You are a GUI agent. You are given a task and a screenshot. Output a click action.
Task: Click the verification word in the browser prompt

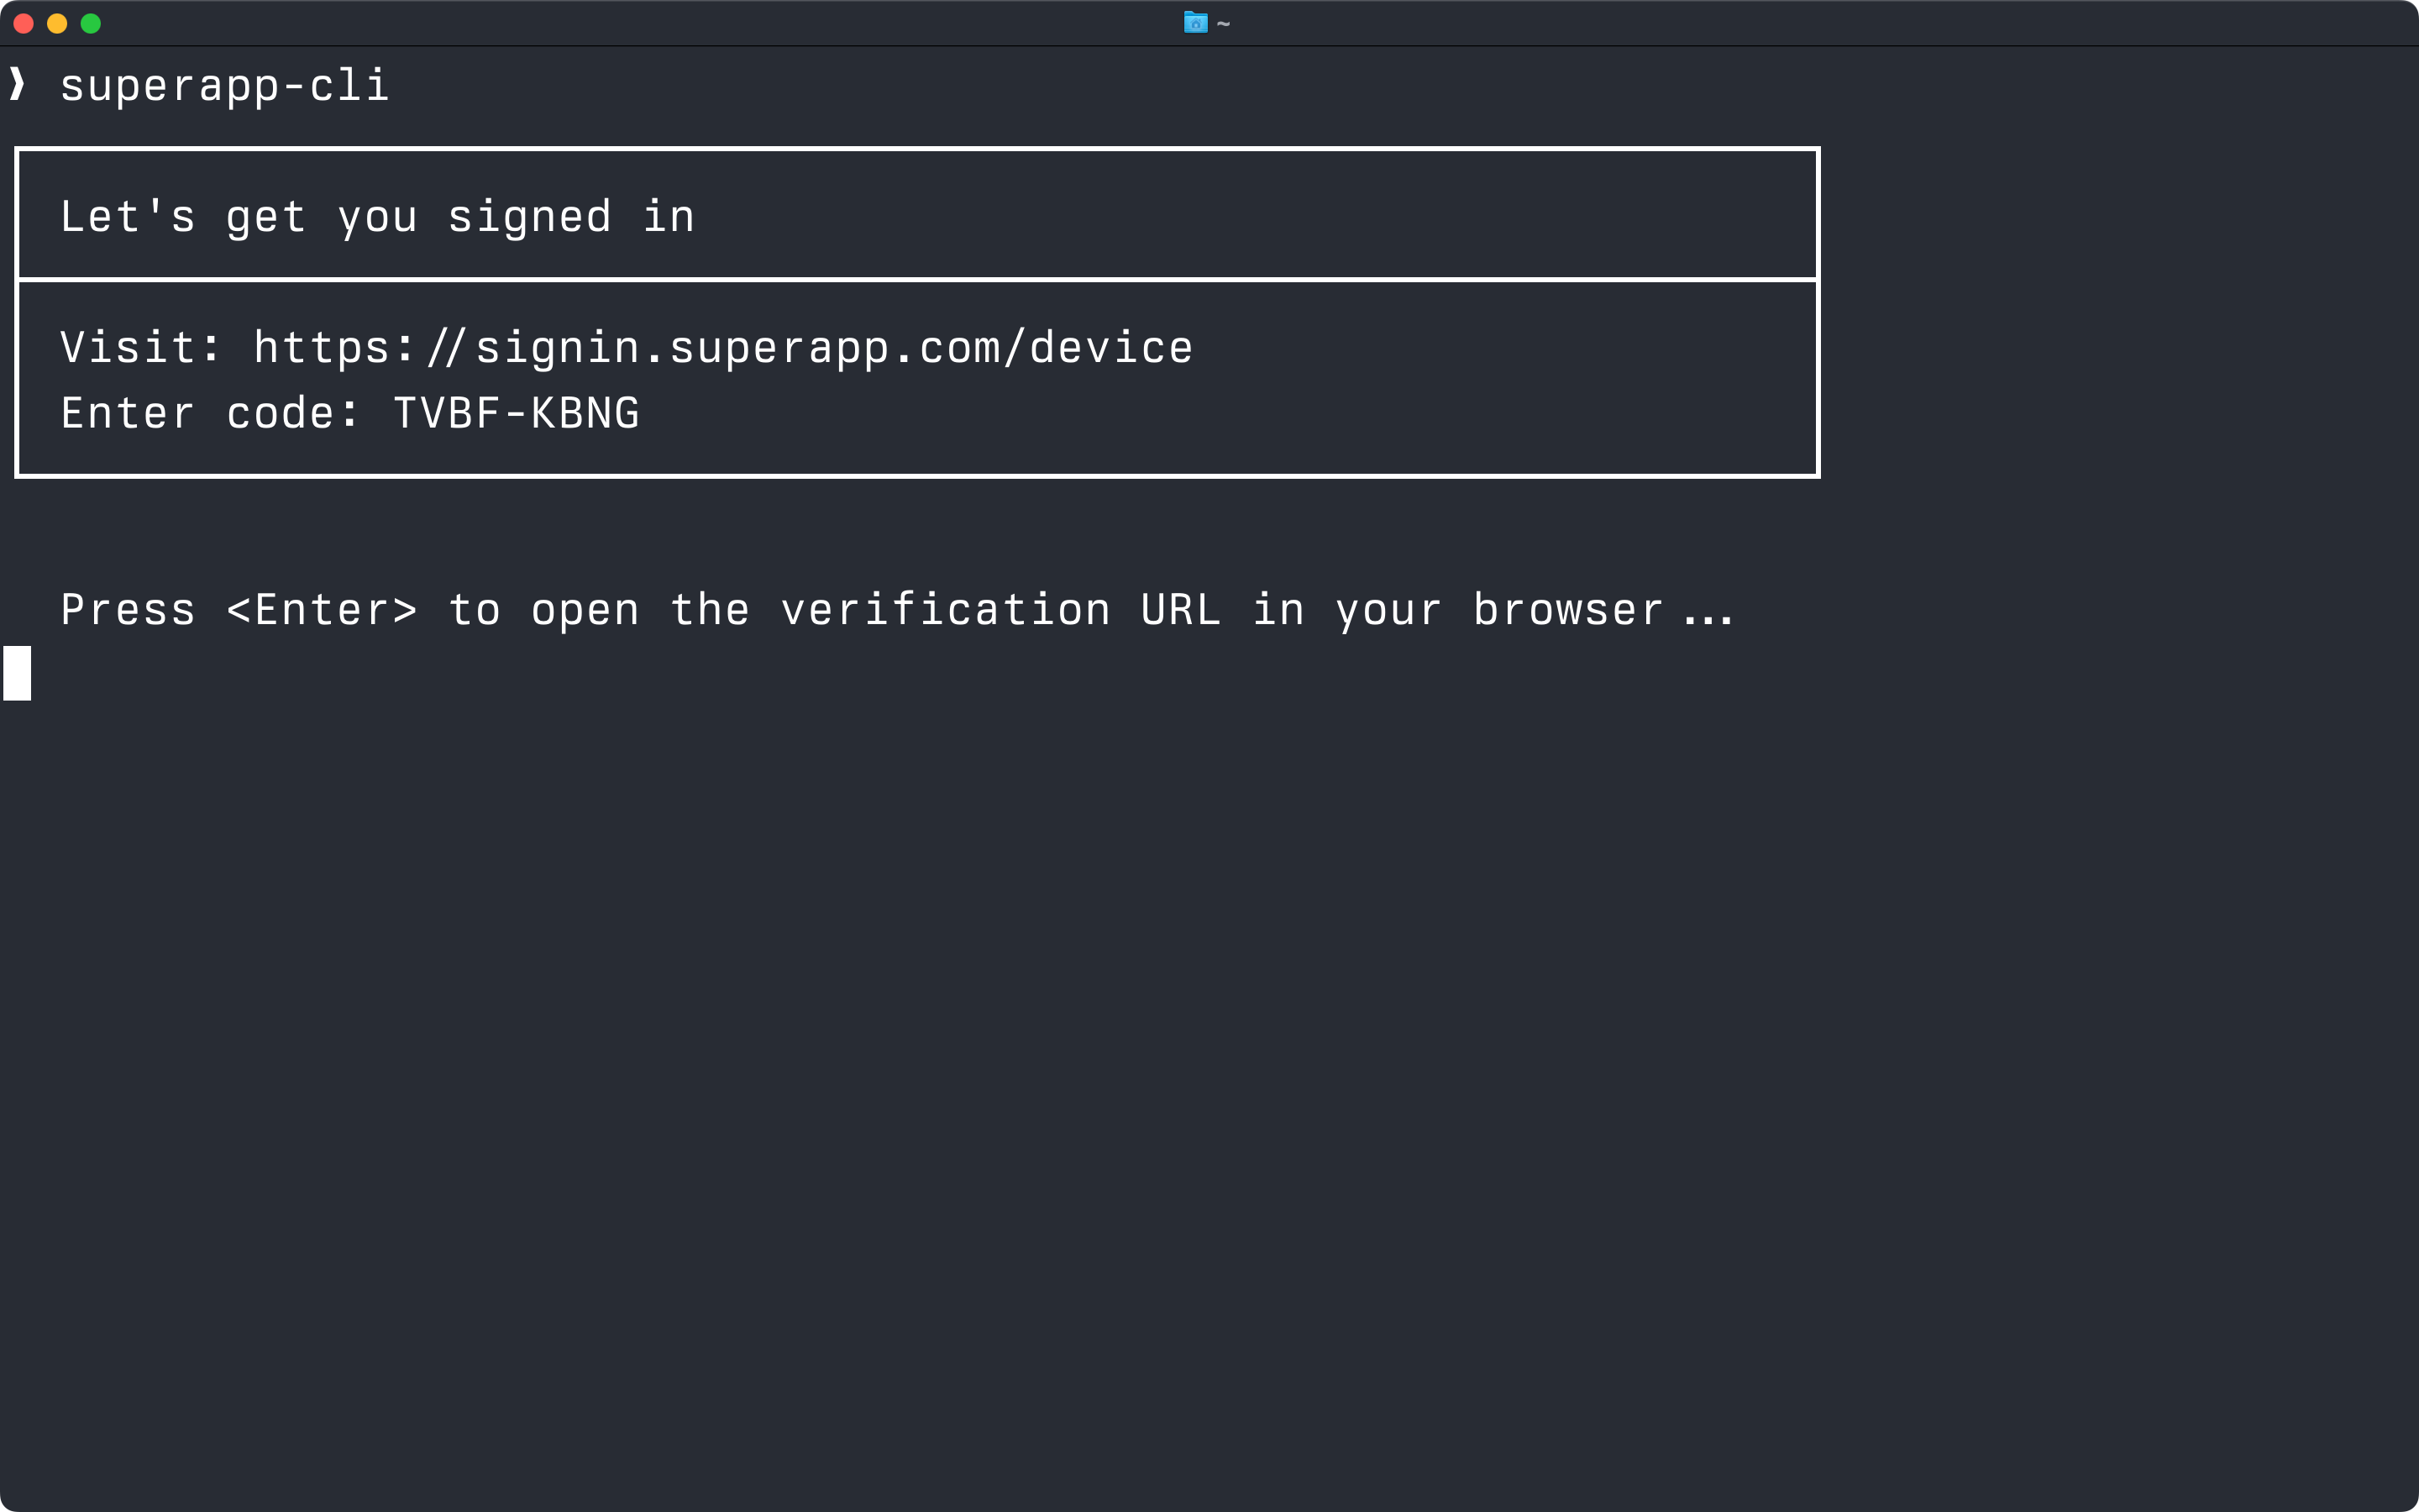[945, 610]
